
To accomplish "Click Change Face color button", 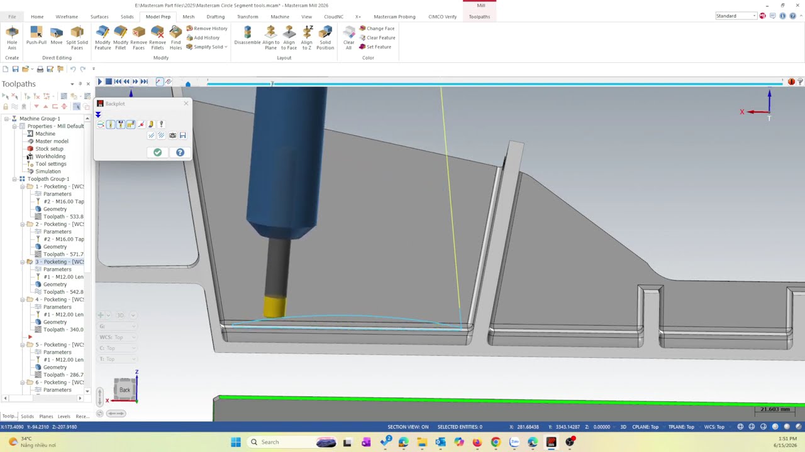I will [377, 28].
